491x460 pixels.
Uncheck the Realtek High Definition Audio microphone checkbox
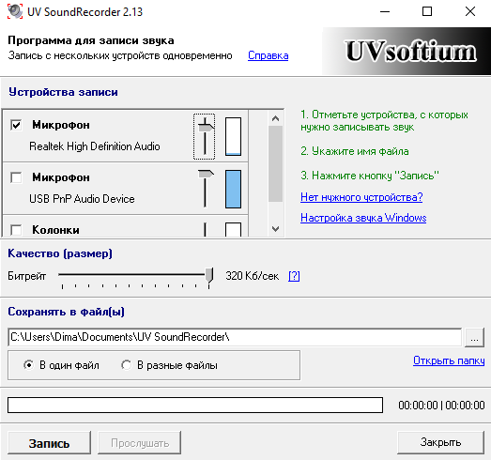(x=16, y=125)
